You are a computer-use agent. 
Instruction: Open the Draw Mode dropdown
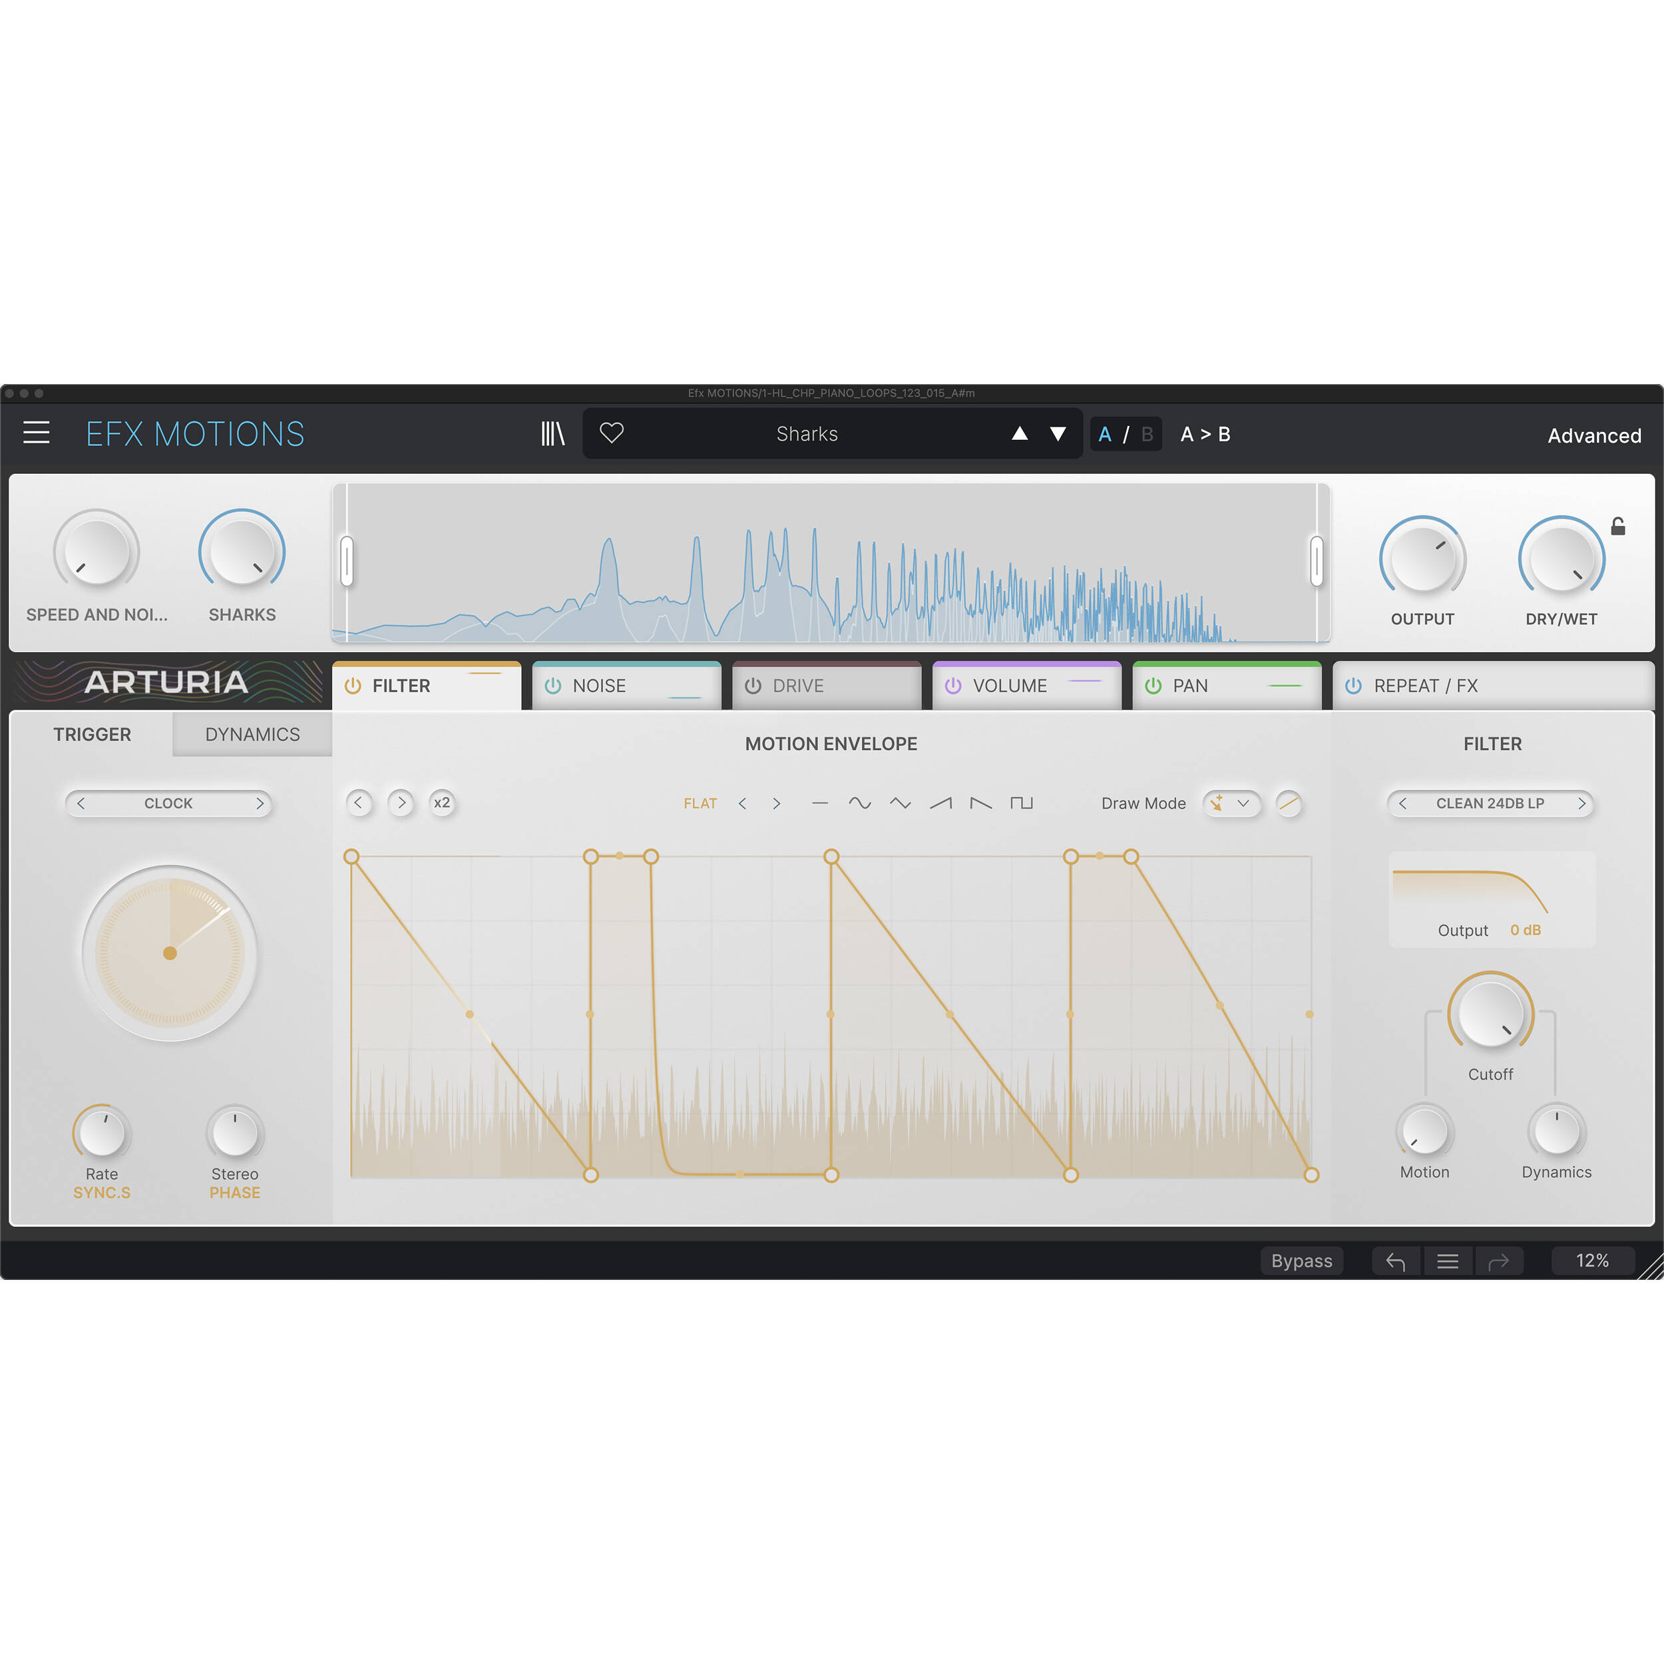(1231, 803)
